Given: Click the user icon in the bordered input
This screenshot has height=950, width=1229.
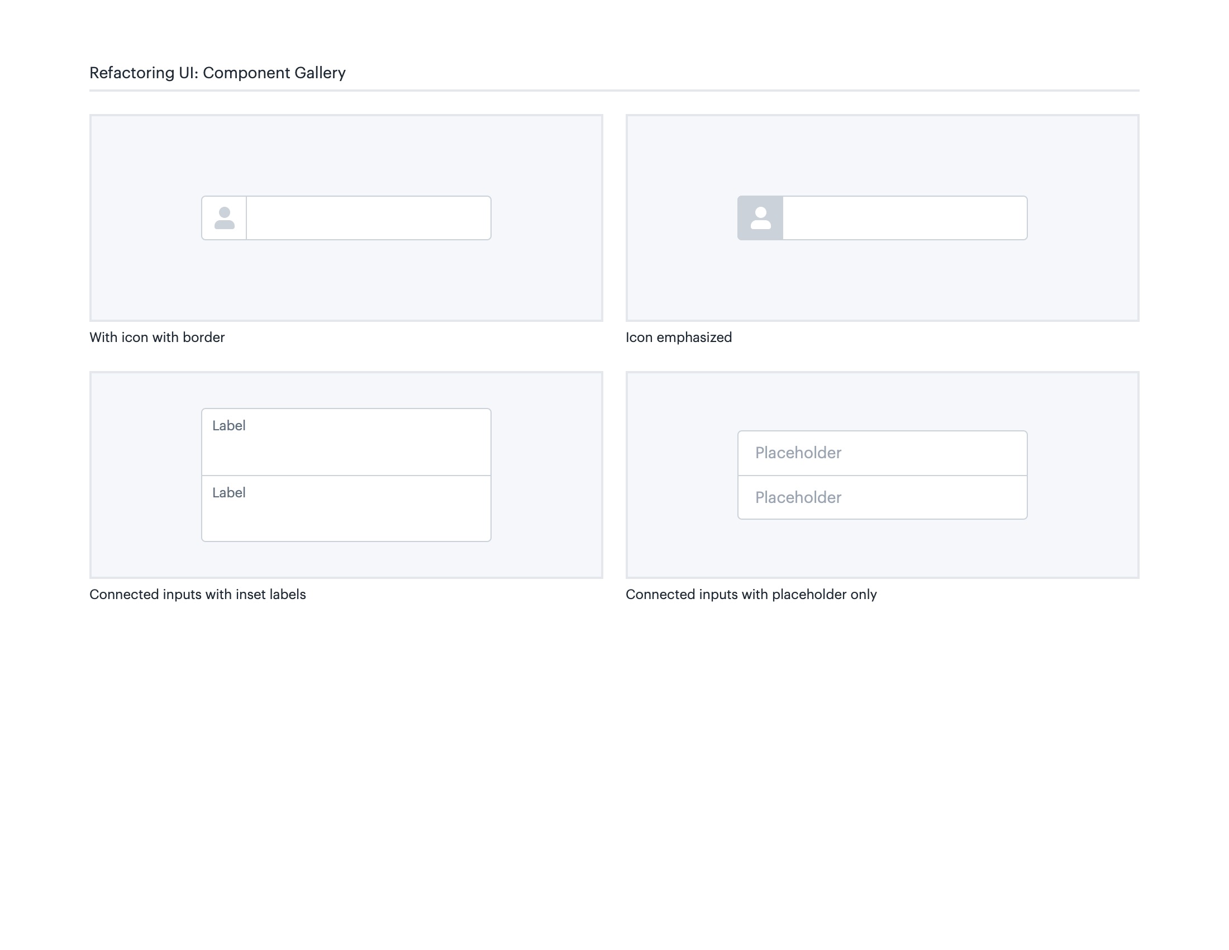Looking at the screenshot, I should (x=224, y=218).
